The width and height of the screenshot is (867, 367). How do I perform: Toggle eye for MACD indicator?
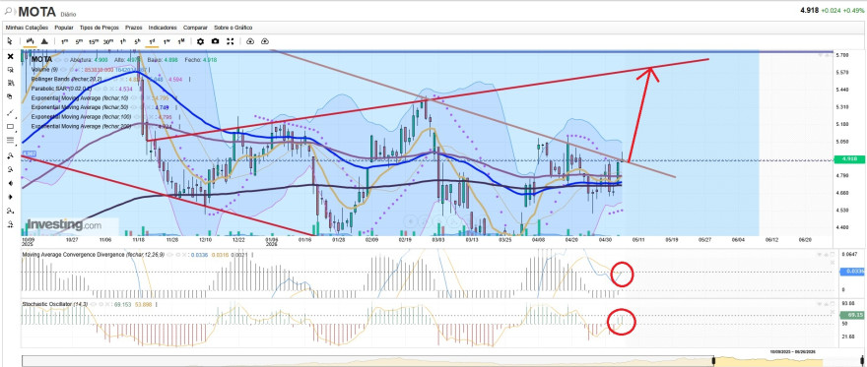pos(169,255)
